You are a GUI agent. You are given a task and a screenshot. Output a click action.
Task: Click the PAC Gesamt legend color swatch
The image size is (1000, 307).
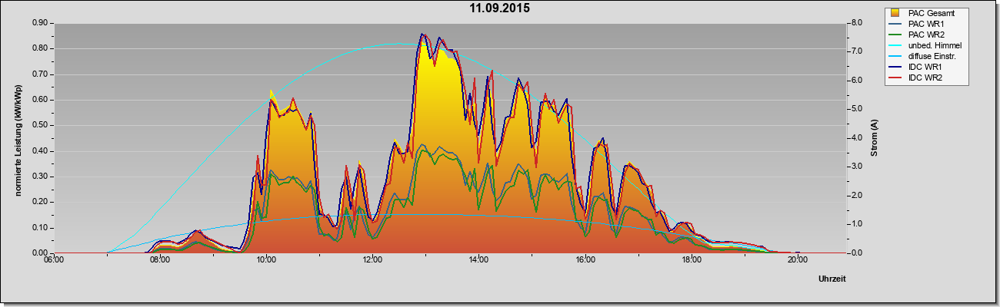click(896, 13)
